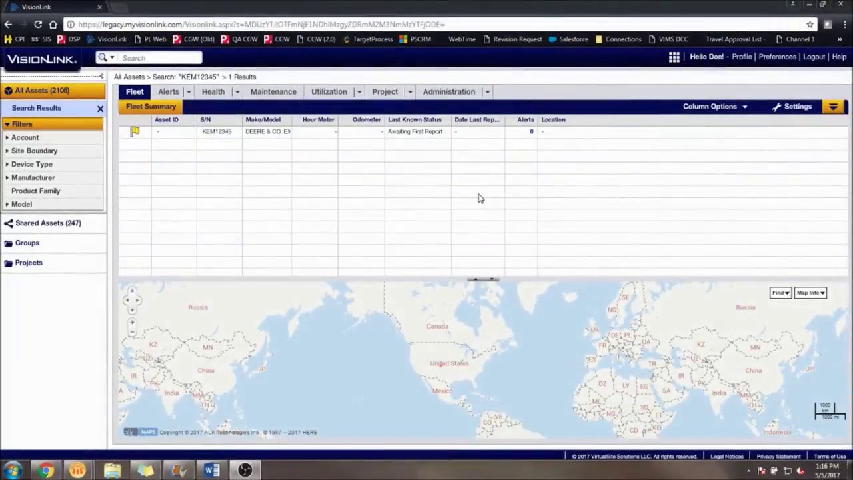
Task: Open the Help link
Action: point(839,57)
